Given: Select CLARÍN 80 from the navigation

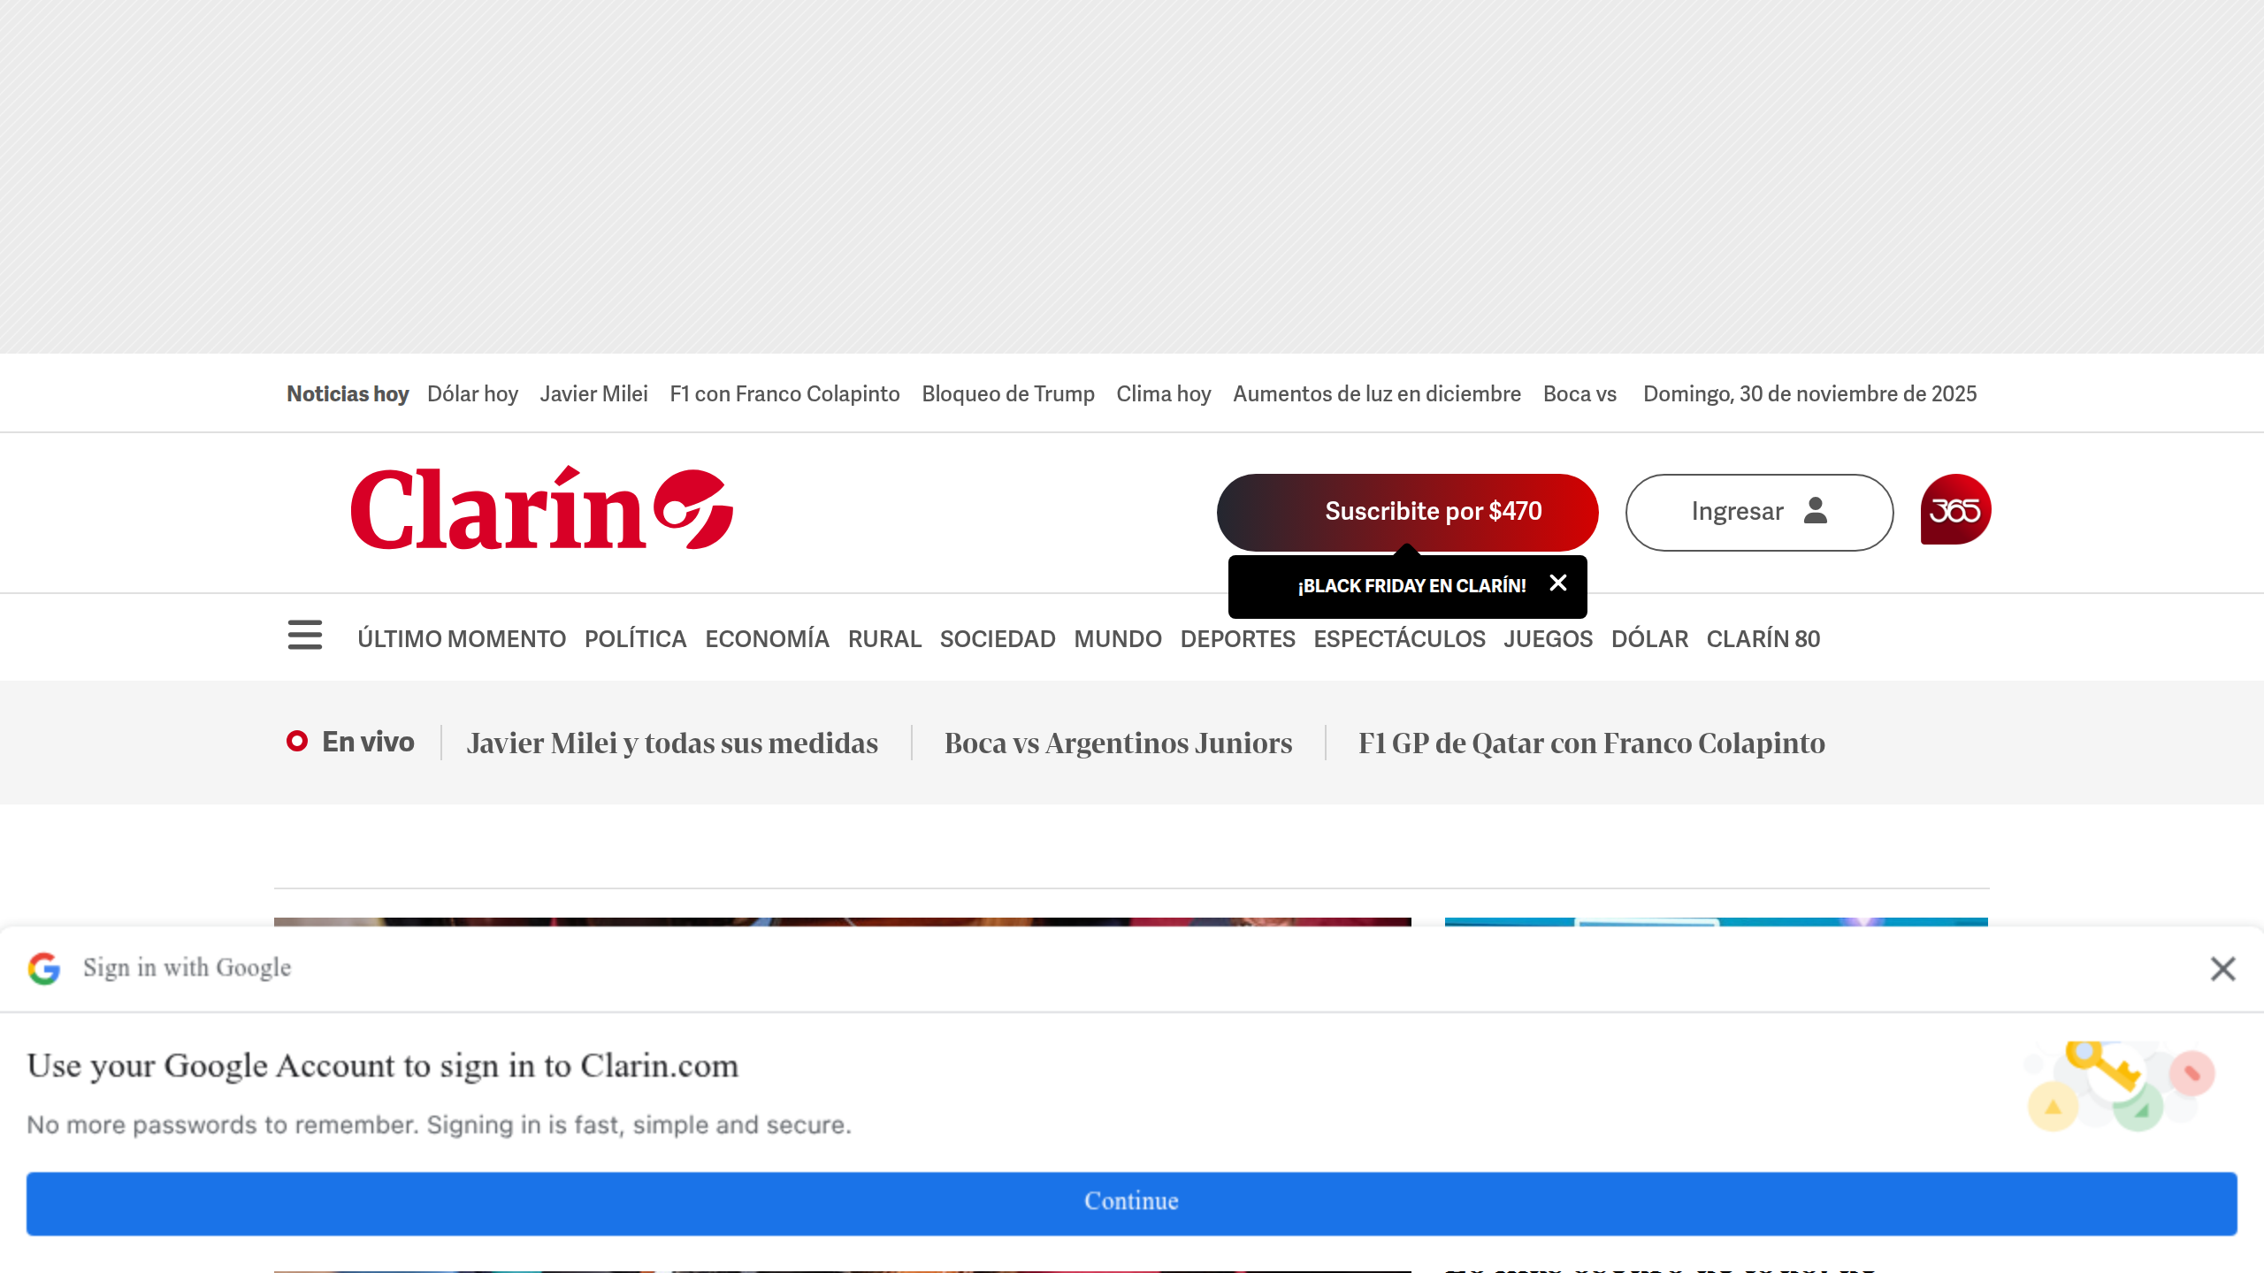Looking at the screenshot, I should pos(1763,638).
